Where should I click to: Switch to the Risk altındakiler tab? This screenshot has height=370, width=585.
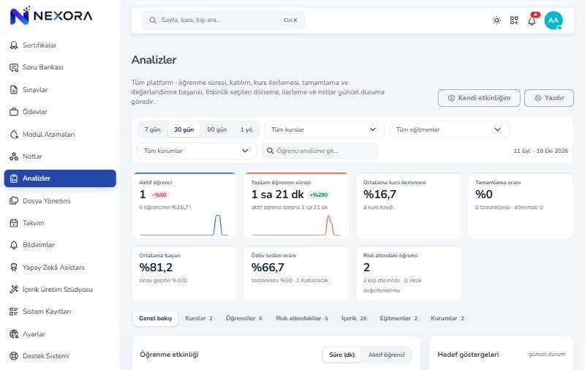pyautogui.click(x=302, y=318)
